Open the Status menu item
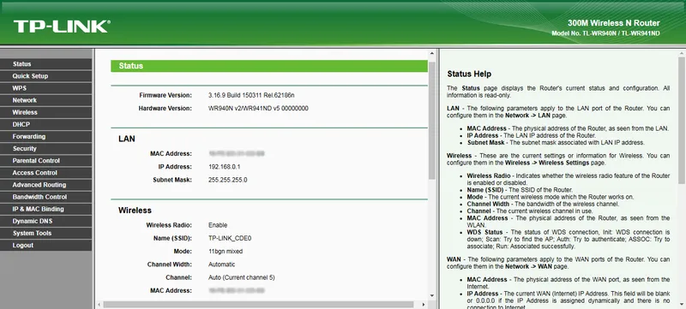686x309 pixels. 46,64
